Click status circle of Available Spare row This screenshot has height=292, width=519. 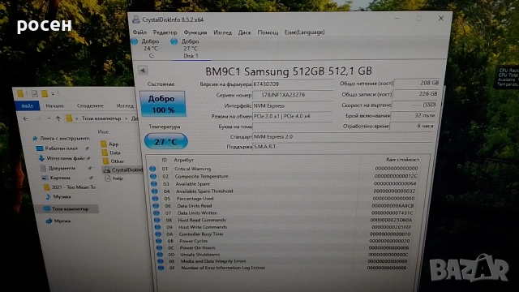pyautogui.click(x=154, y=184)
